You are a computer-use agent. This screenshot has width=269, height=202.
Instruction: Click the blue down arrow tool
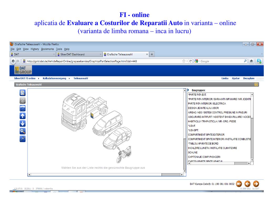point(23,124)
